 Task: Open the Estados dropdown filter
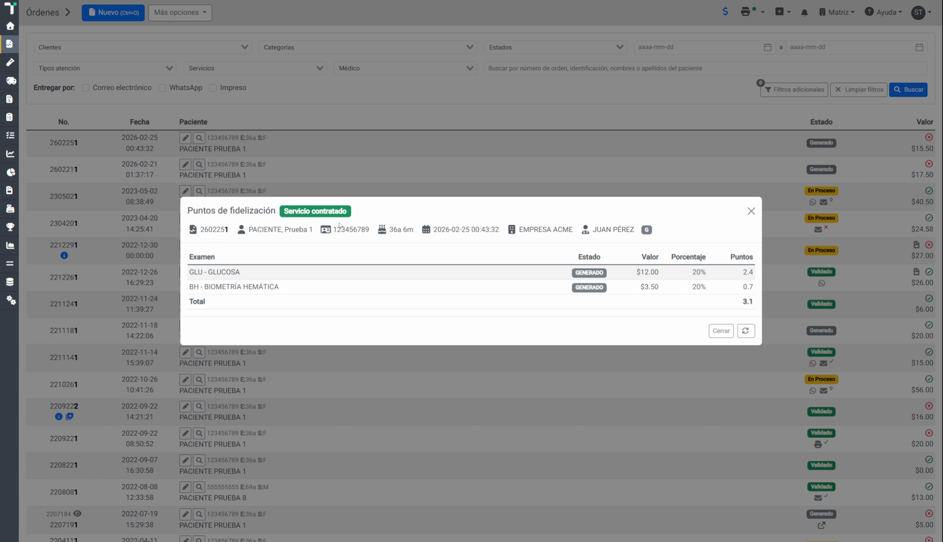(x=556, y=47)
